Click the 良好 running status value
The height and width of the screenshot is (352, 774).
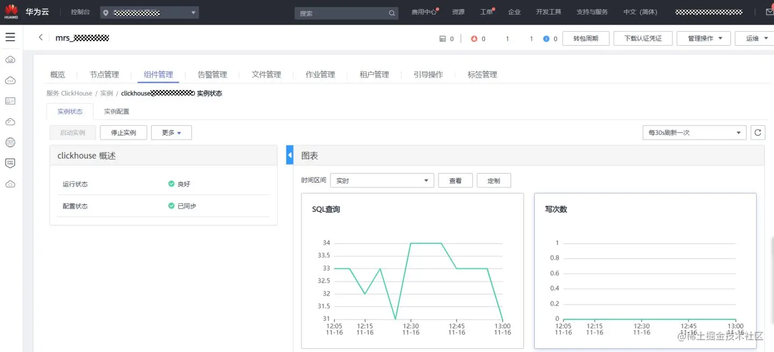pos(184,184)
